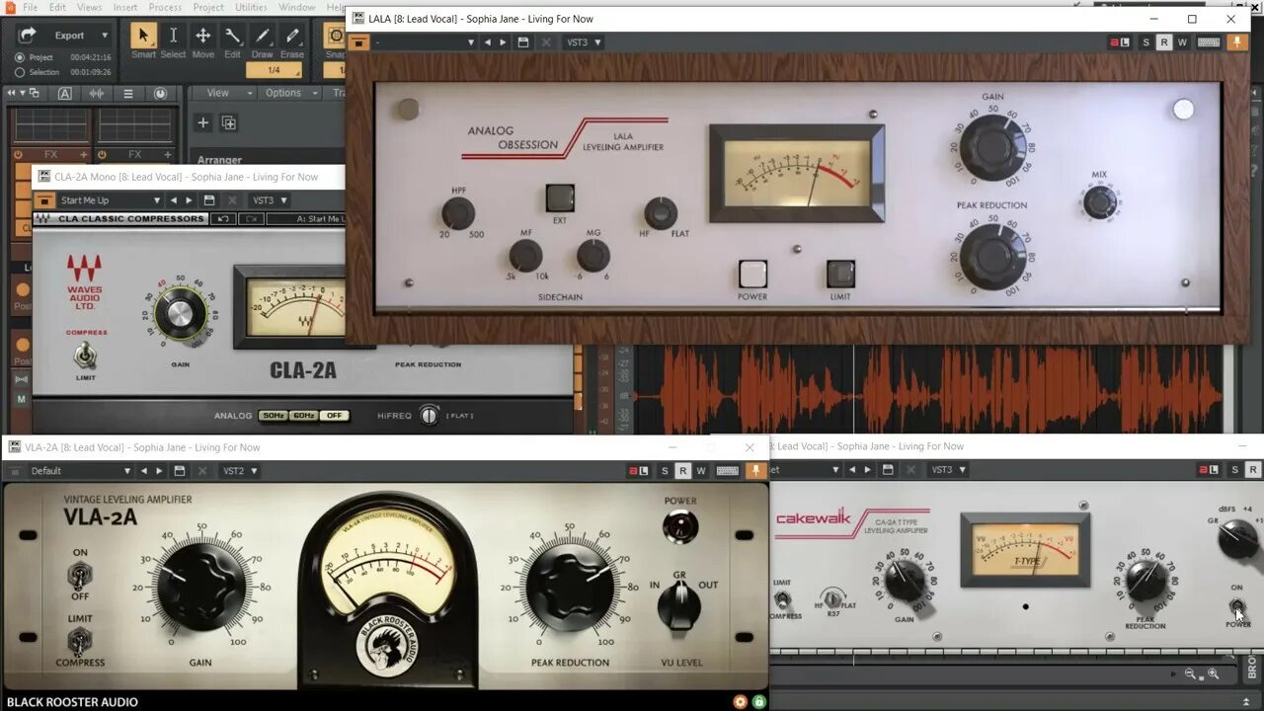This screenshot has width=1264, height=711.
Task: Open VST2 dropdown in VLA-2A window
Action: coord(240,471)
